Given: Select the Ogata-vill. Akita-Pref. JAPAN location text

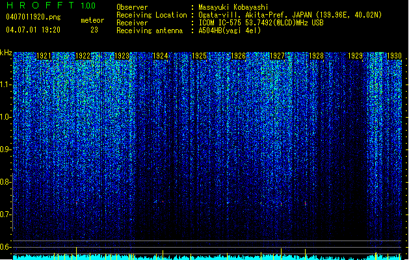Looking at the screenshot, I should pyautogui.click(x=290, y=15).
